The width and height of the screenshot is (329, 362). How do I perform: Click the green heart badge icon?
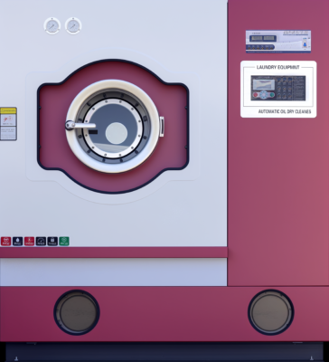point(64,242)
